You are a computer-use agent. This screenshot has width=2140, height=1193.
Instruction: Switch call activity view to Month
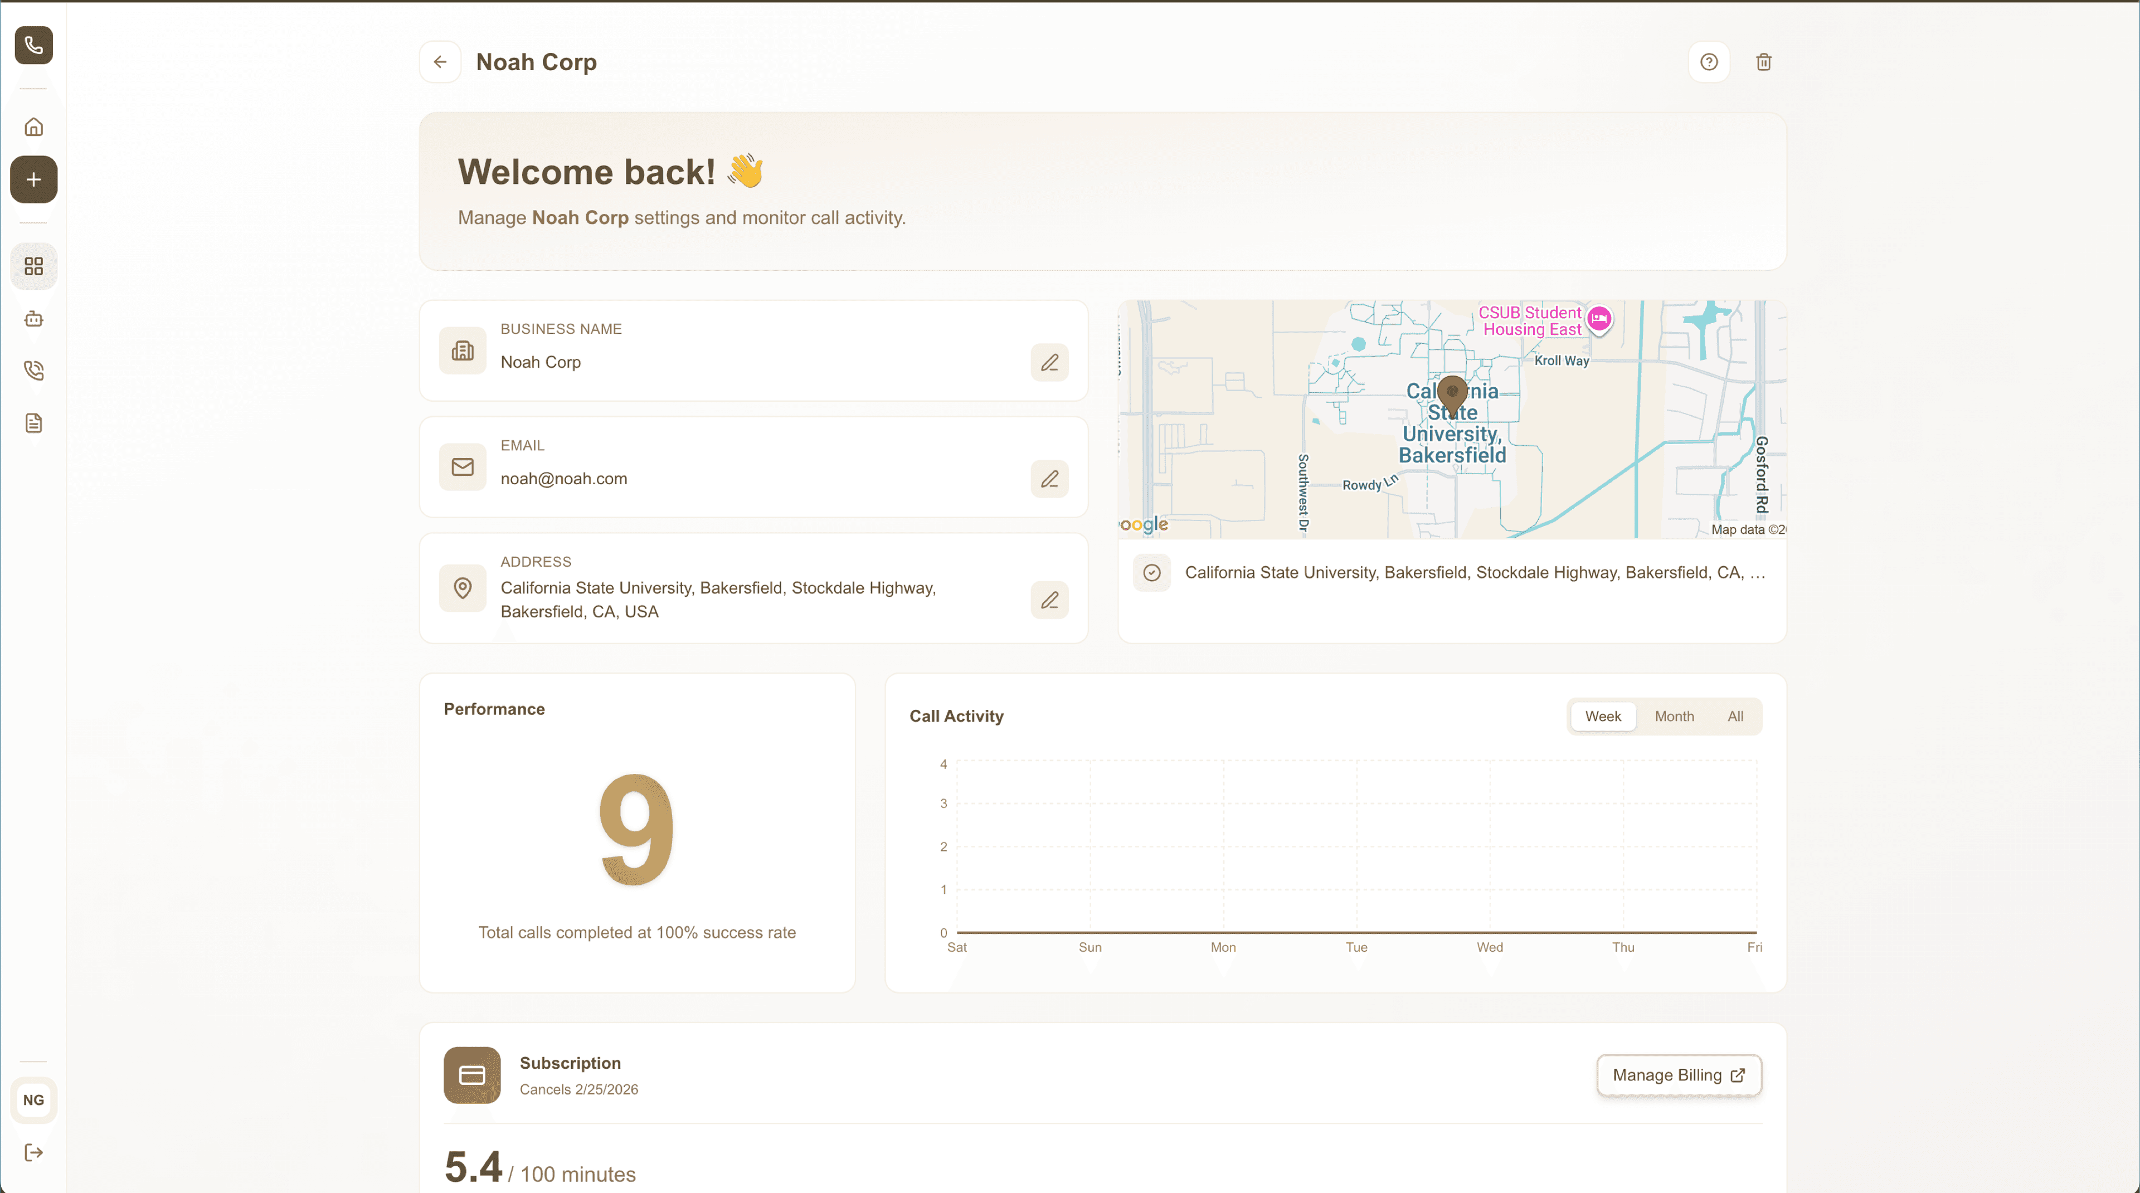point(1675,715)
